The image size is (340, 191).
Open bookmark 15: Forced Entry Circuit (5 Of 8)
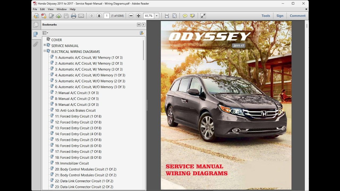78,140
